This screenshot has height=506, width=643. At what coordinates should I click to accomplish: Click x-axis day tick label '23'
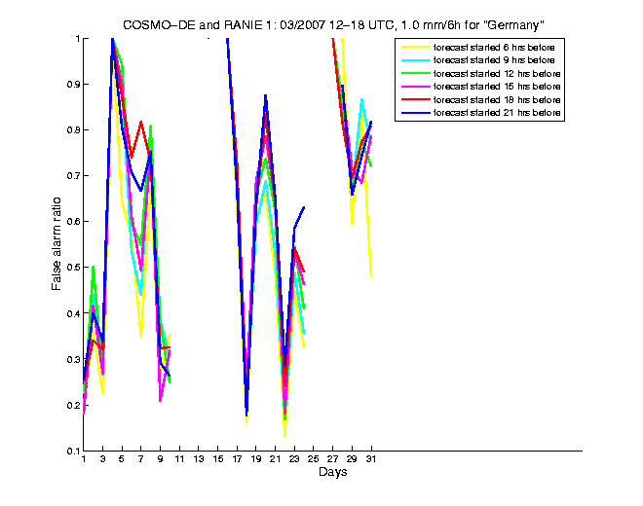pos(294,459)
